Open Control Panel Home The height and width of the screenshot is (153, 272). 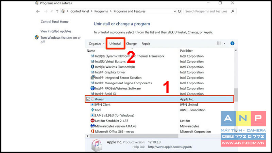click(x=55, y=22)
